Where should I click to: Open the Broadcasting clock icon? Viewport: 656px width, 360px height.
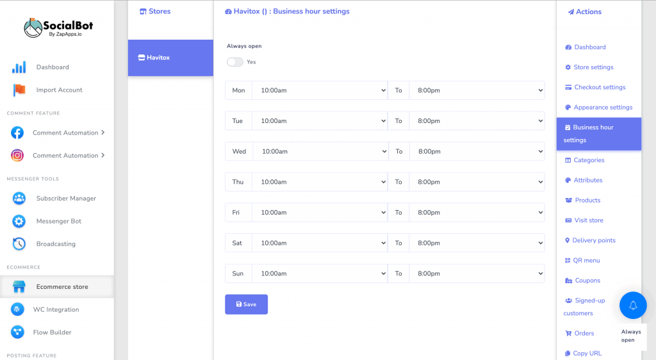(19, 244)
